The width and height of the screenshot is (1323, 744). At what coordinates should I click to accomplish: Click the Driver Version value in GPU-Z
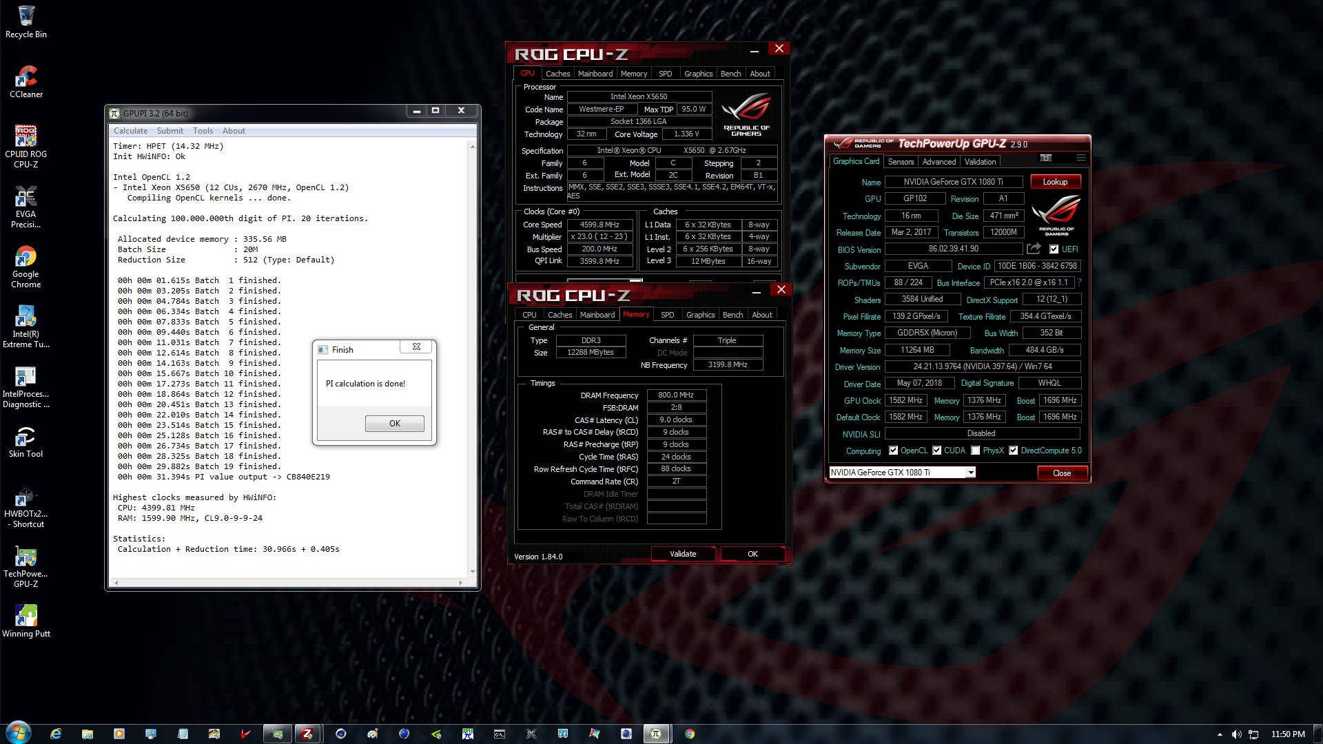point(983,366)
